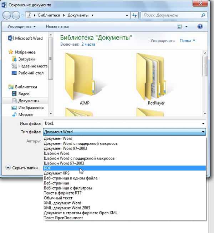
Task: Open the Музыка library
Action: 22,115
